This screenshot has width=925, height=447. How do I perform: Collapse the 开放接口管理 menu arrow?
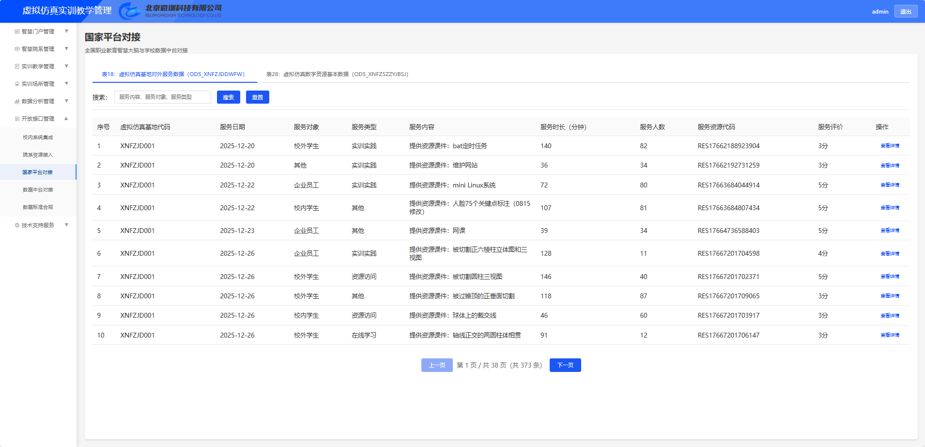(66, 119)
